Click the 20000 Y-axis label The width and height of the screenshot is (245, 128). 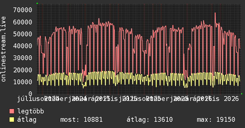(23, 70)
